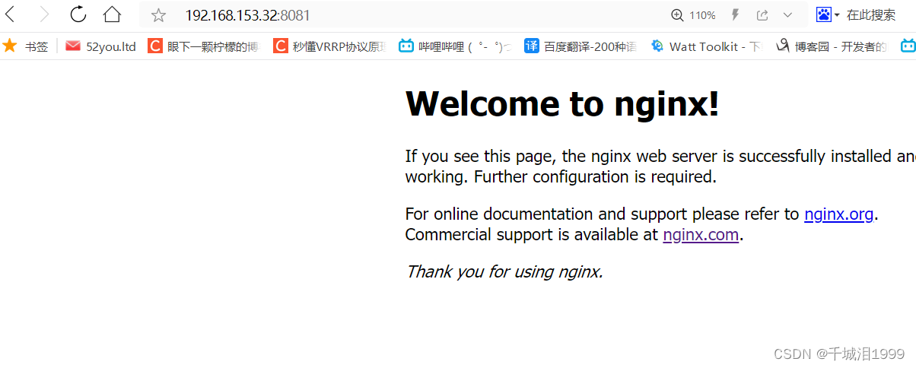Open the 哔哩哔哩 bookmark
The image size is (916, 368).
tap(454, 46)
